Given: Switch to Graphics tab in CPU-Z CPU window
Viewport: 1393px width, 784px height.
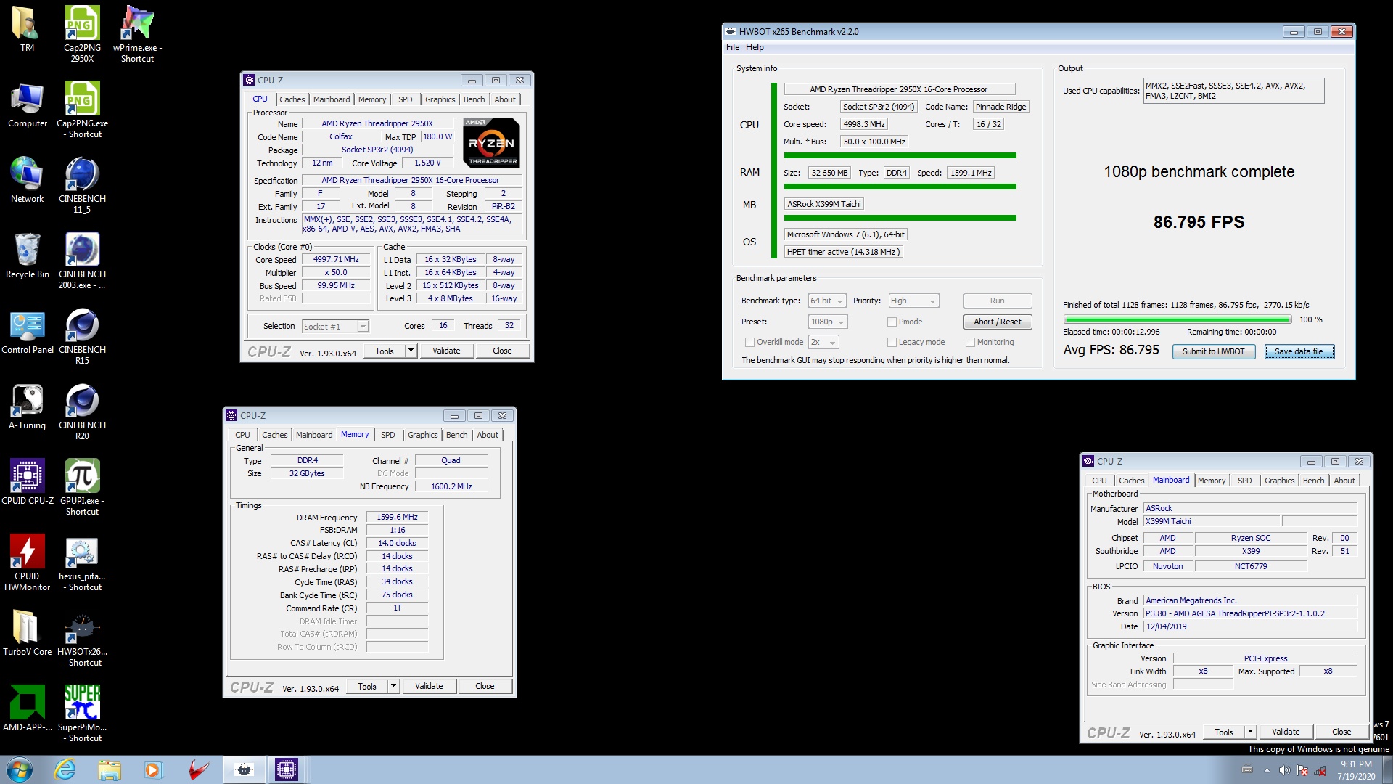Looking at the screenshot, I should tap(440, 99).
